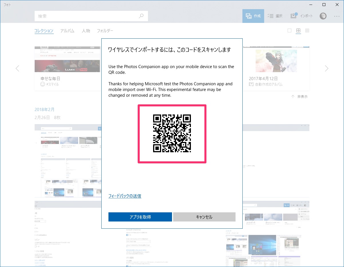Close the フォト window
The height and width of the screenshot is (267, 344).
[337, 4]
